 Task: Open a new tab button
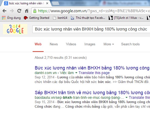coord(56,4)
